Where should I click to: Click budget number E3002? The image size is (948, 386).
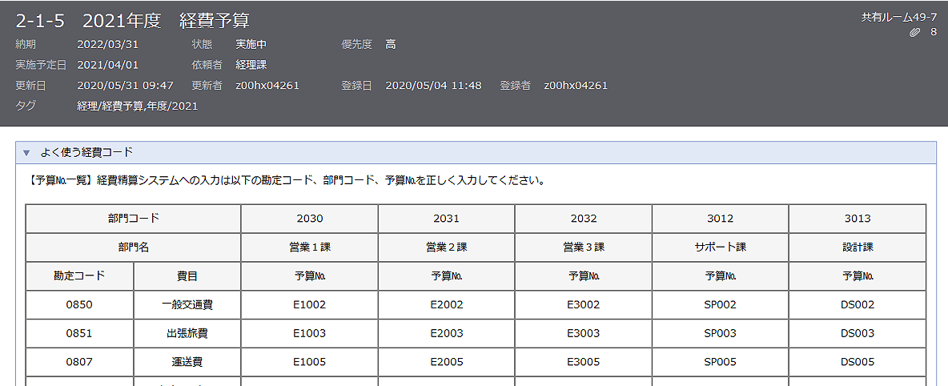pos(584,305)
